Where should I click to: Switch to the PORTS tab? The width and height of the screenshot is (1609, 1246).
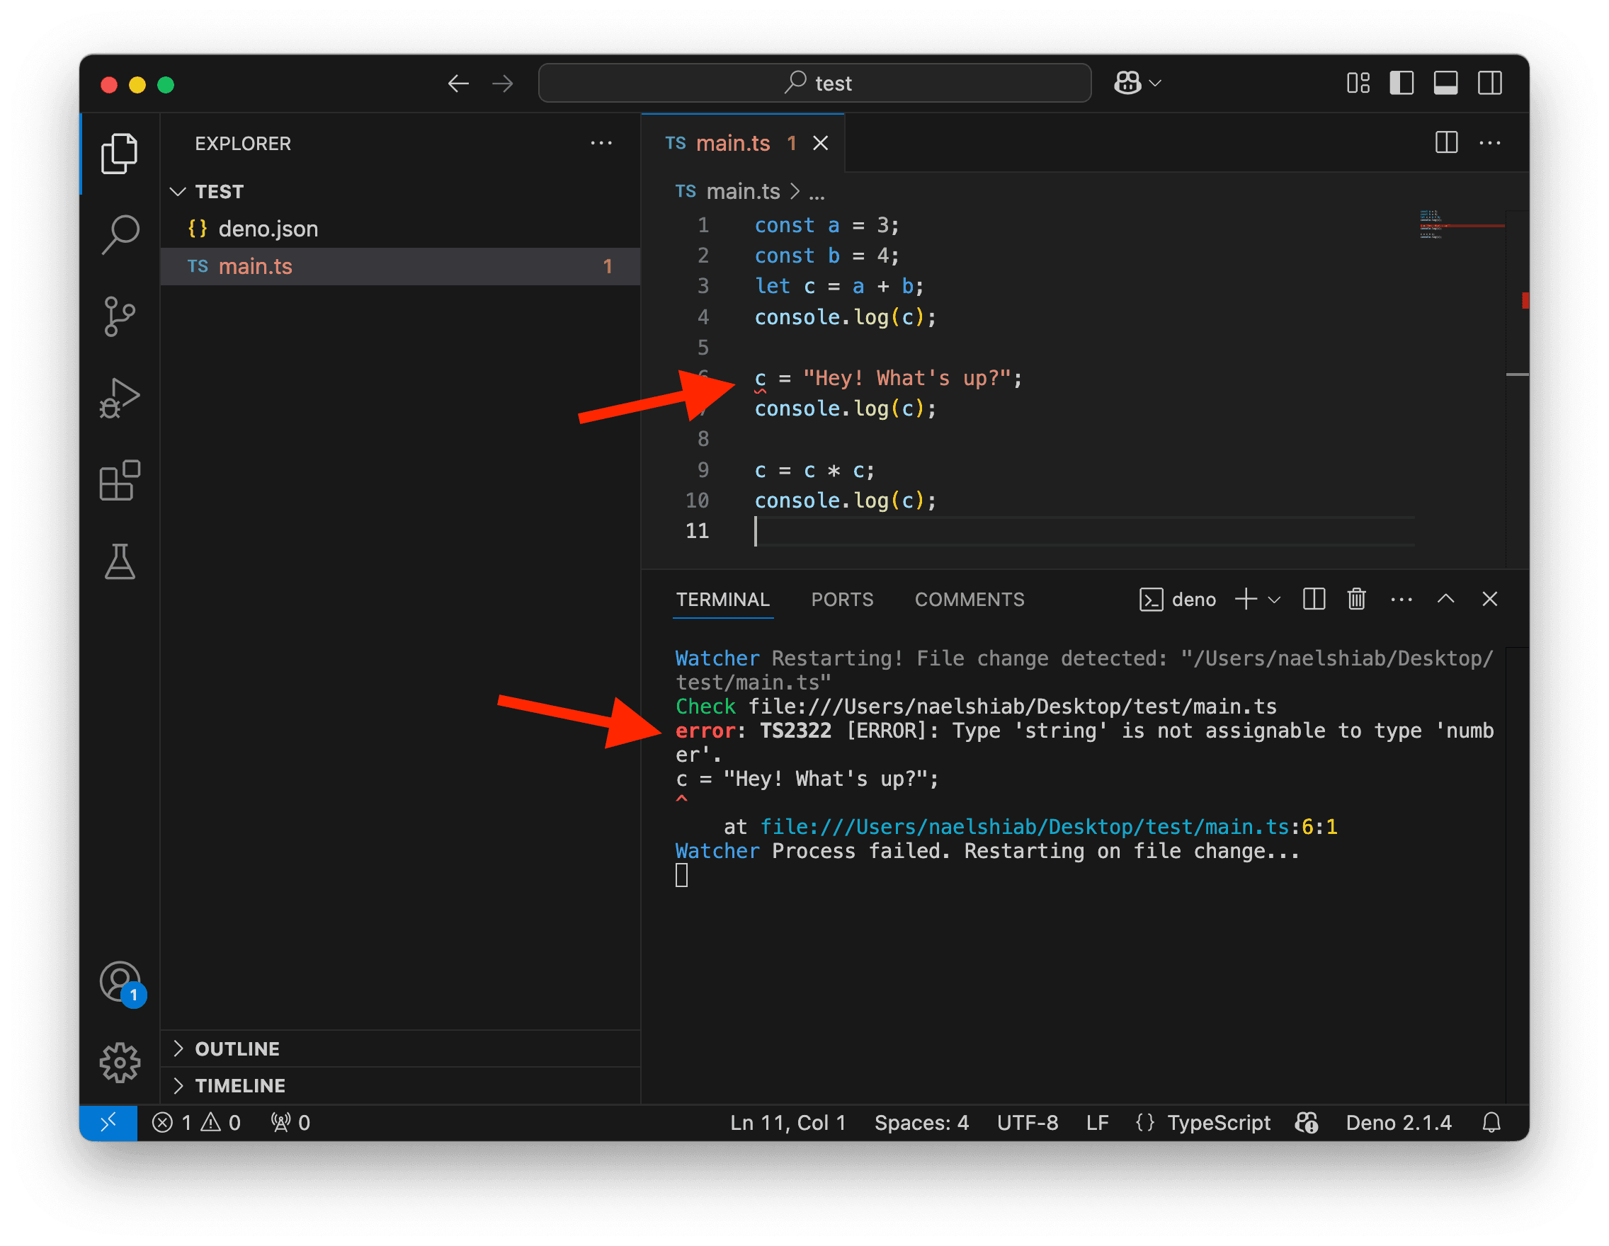click(x=842, y=599)
